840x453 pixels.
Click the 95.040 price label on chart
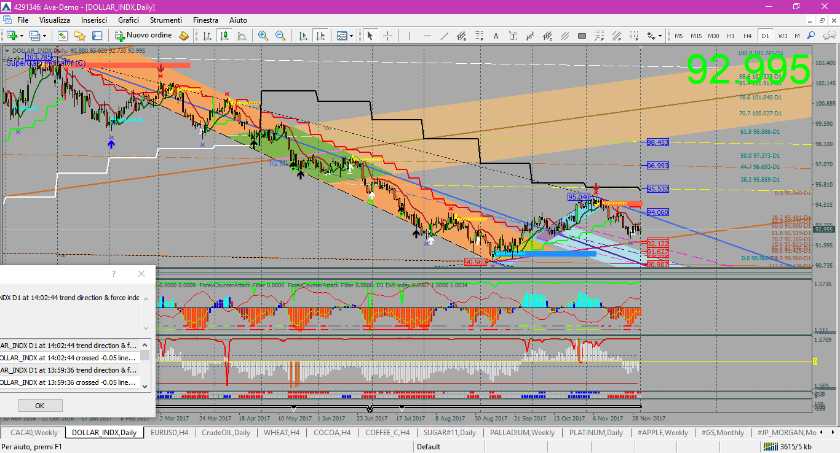[x=579, y=197]
